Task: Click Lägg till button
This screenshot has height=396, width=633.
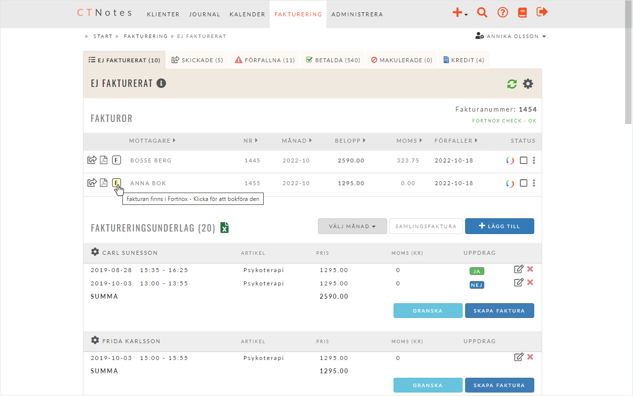Action: tap(500, 226)
